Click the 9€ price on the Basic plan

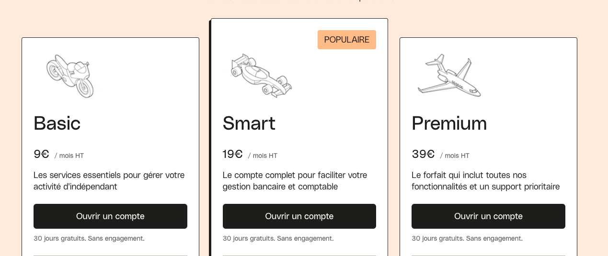42,154
